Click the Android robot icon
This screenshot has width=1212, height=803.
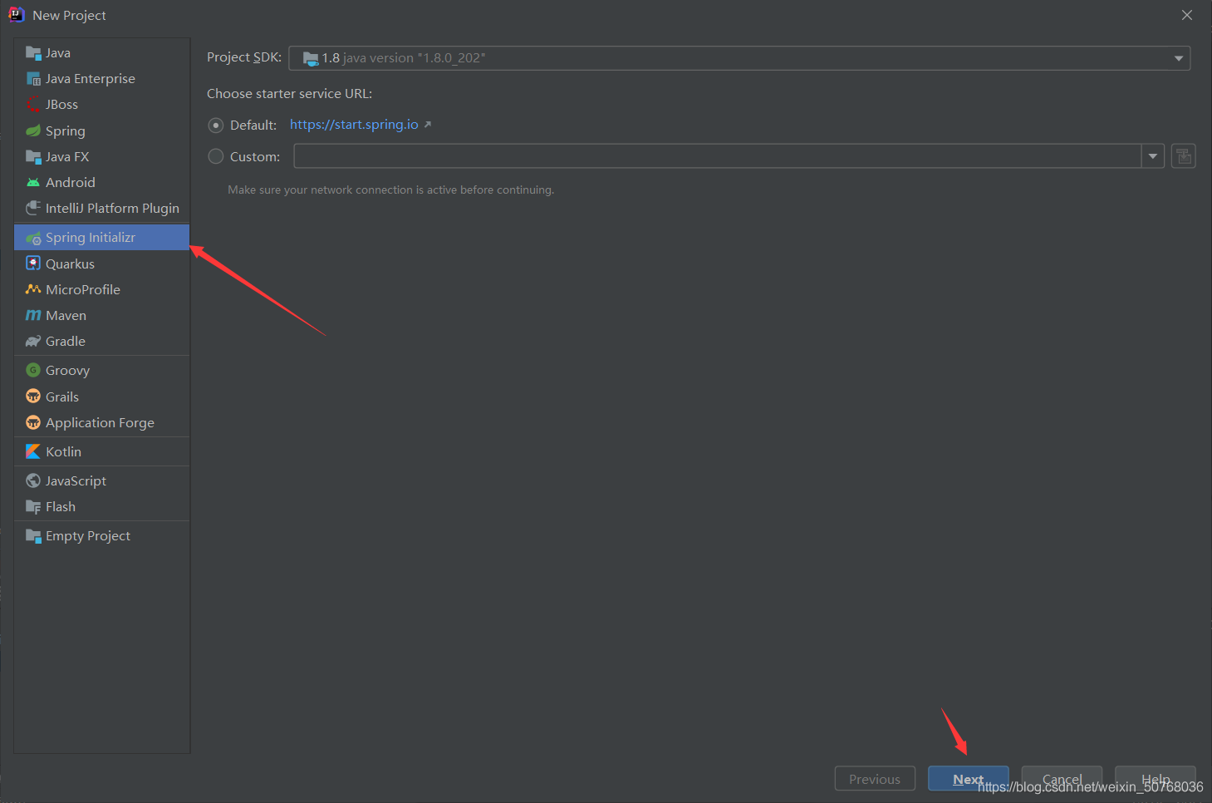pyautogui.click(x=33, y=182)
